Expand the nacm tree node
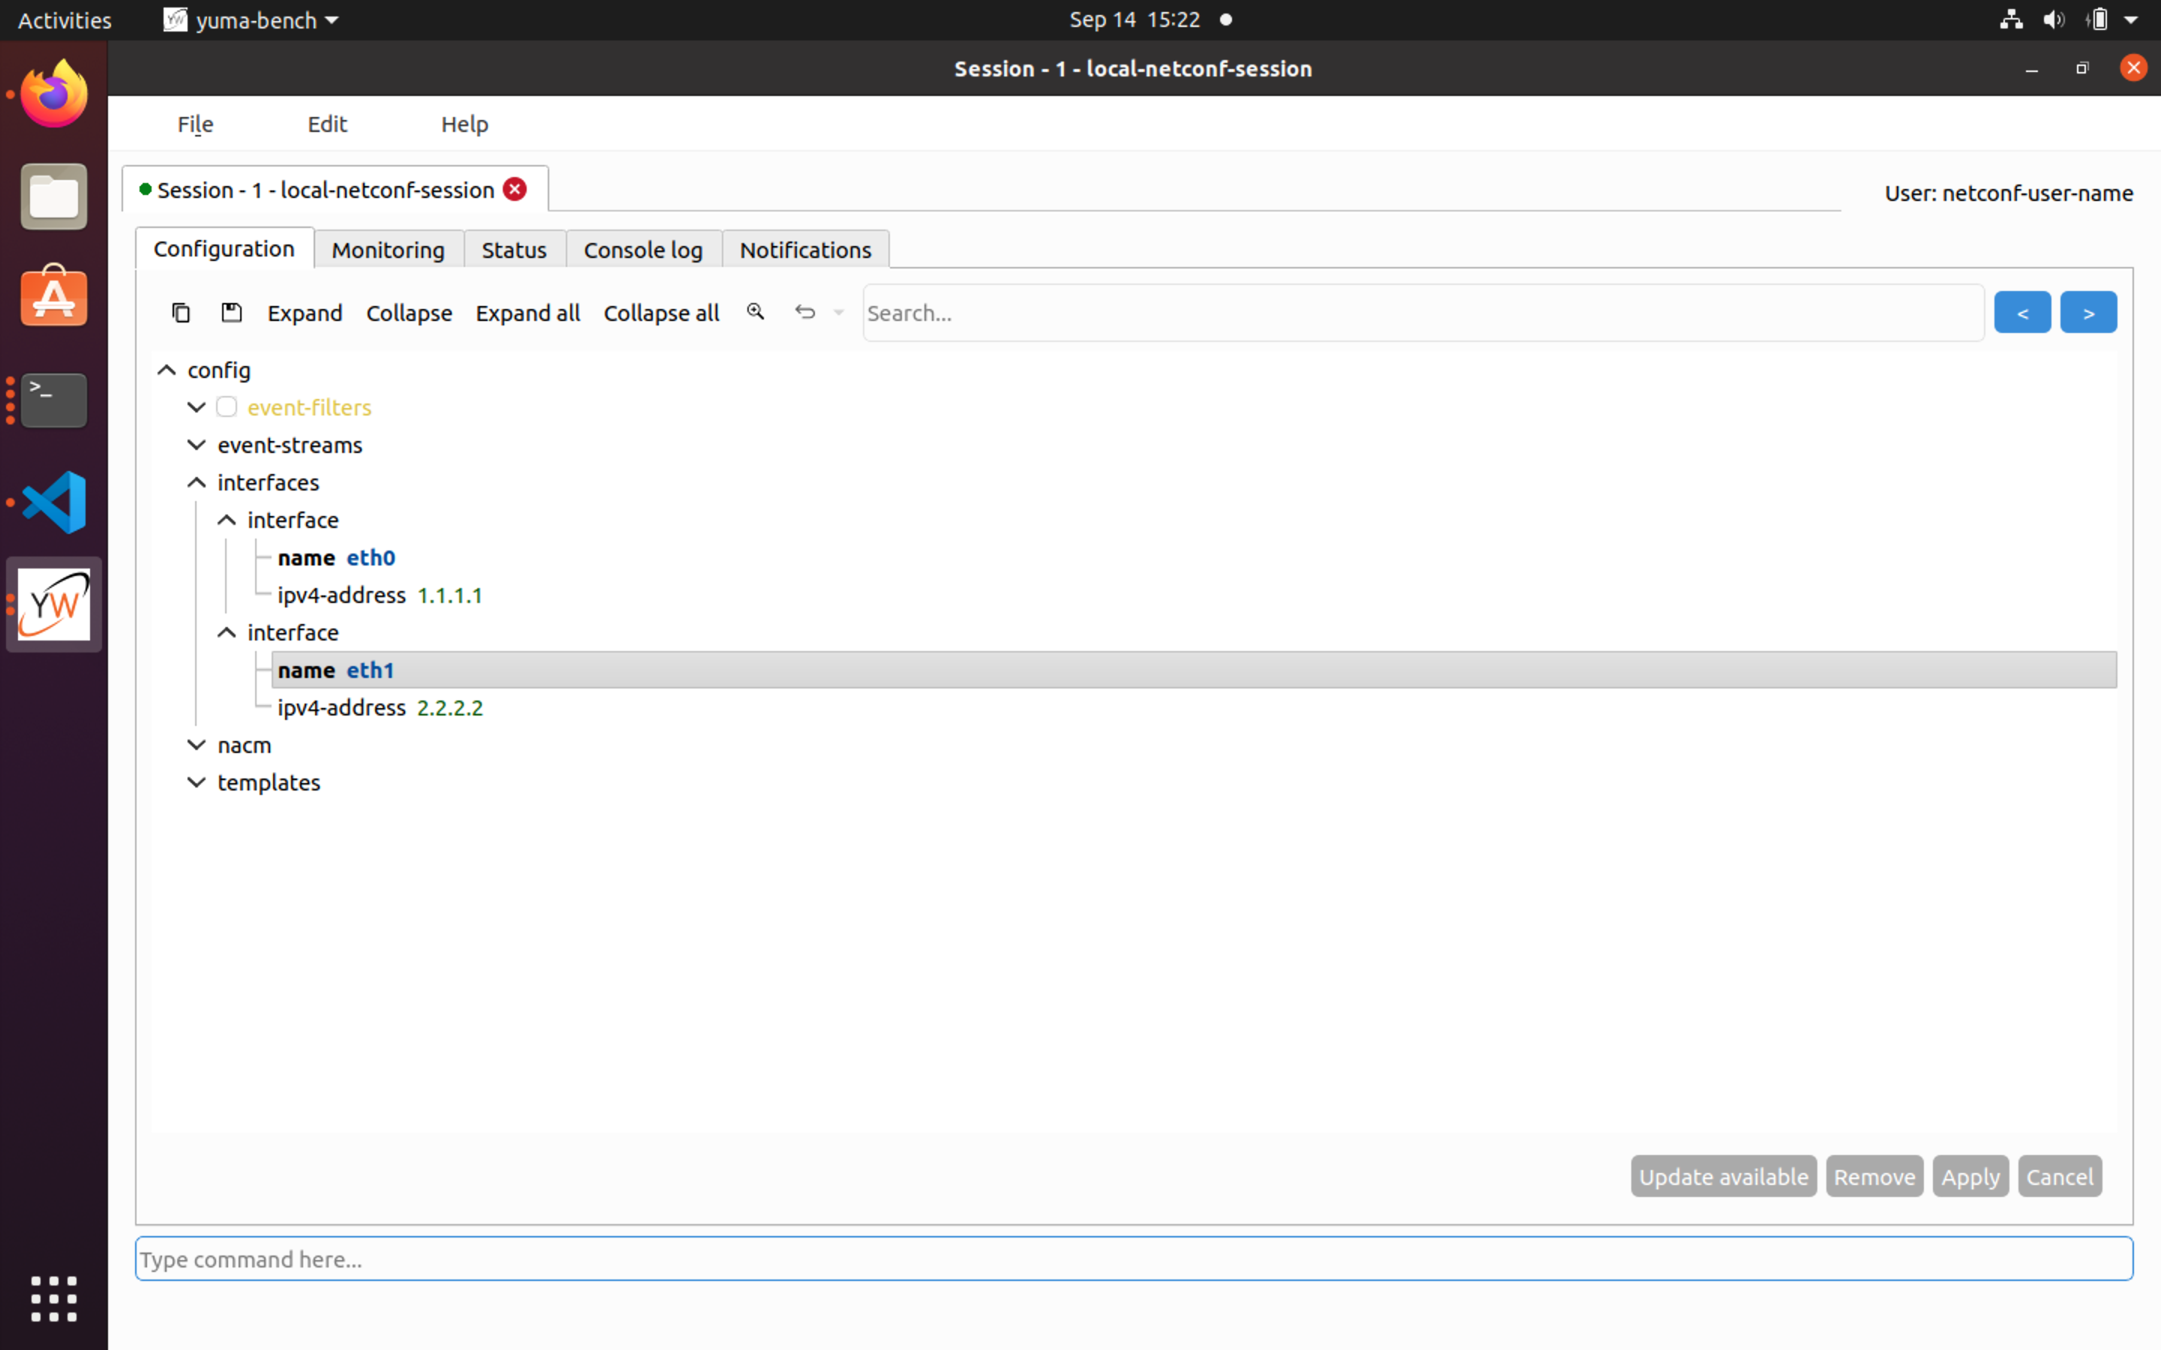Image resolution: width=2161 pixels, height=1350 pixels. pos(196,745)
